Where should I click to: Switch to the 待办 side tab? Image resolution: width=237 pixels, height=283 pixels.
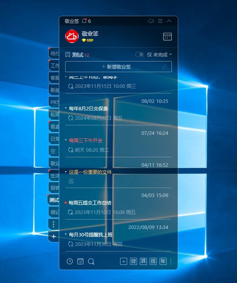[x=54, y=54]
